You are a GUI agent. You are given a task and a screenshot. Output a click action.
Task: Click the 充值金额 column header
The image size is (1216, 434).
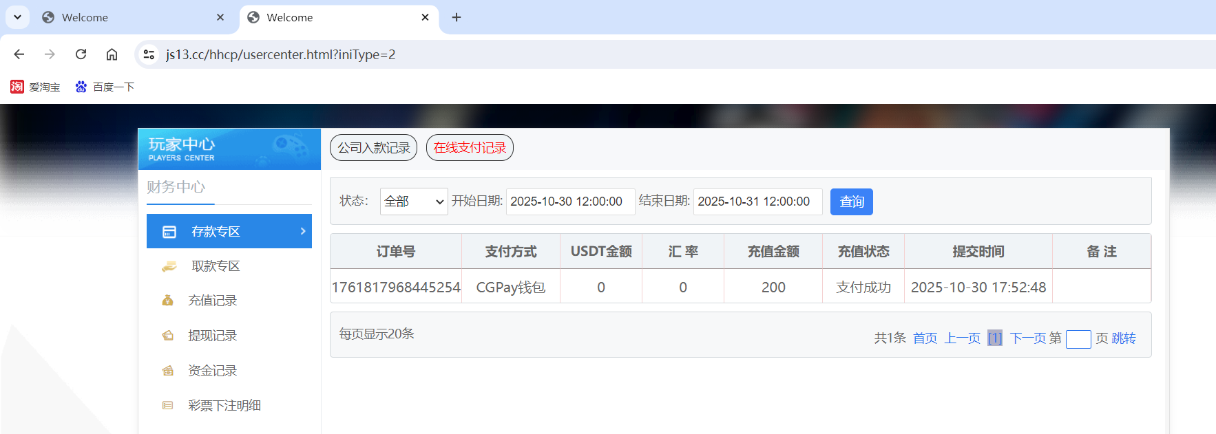pos(773,252)
